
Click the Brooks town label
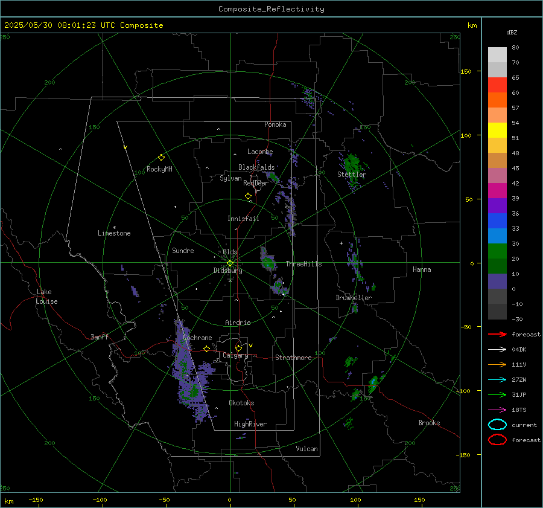pyautogui.click(x=429, y=423)
